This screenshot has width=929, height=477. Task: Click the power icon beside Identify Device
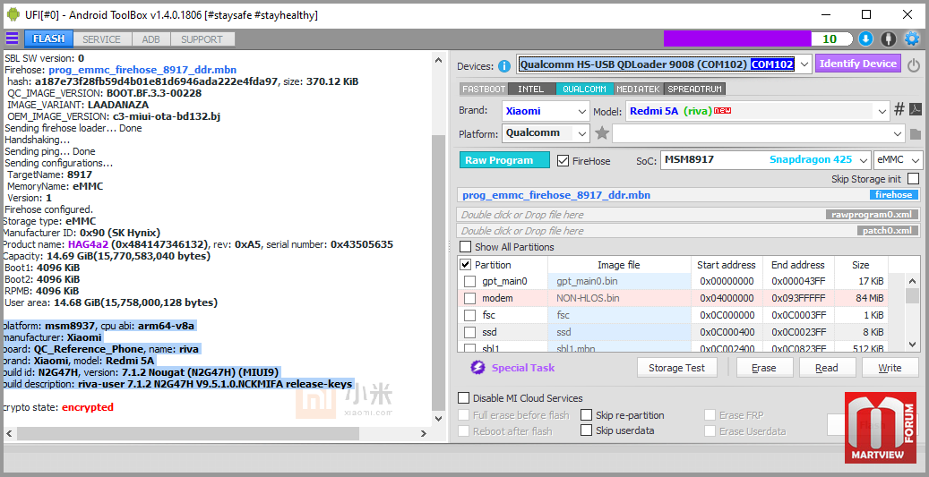(x=914, y=65)
